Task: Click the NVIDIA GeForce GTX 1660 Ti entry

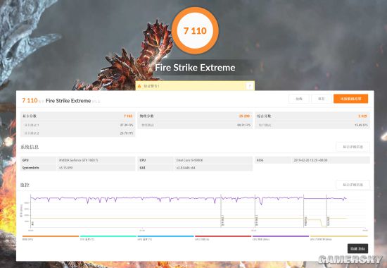Action: pyautogui.click(x=79, y=160)
